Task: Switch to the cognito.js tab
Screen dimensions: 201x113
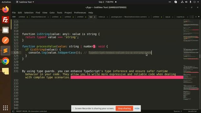Action: click(x=180, y=17)
